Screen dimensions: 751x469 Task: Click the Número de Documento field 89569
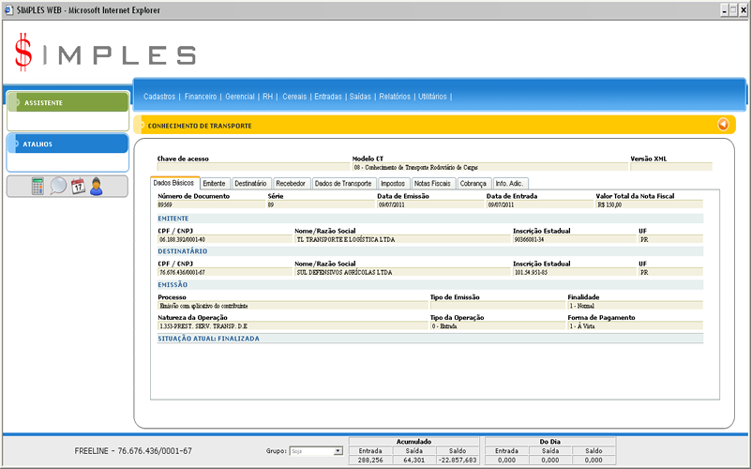click(x=211, y=204)
